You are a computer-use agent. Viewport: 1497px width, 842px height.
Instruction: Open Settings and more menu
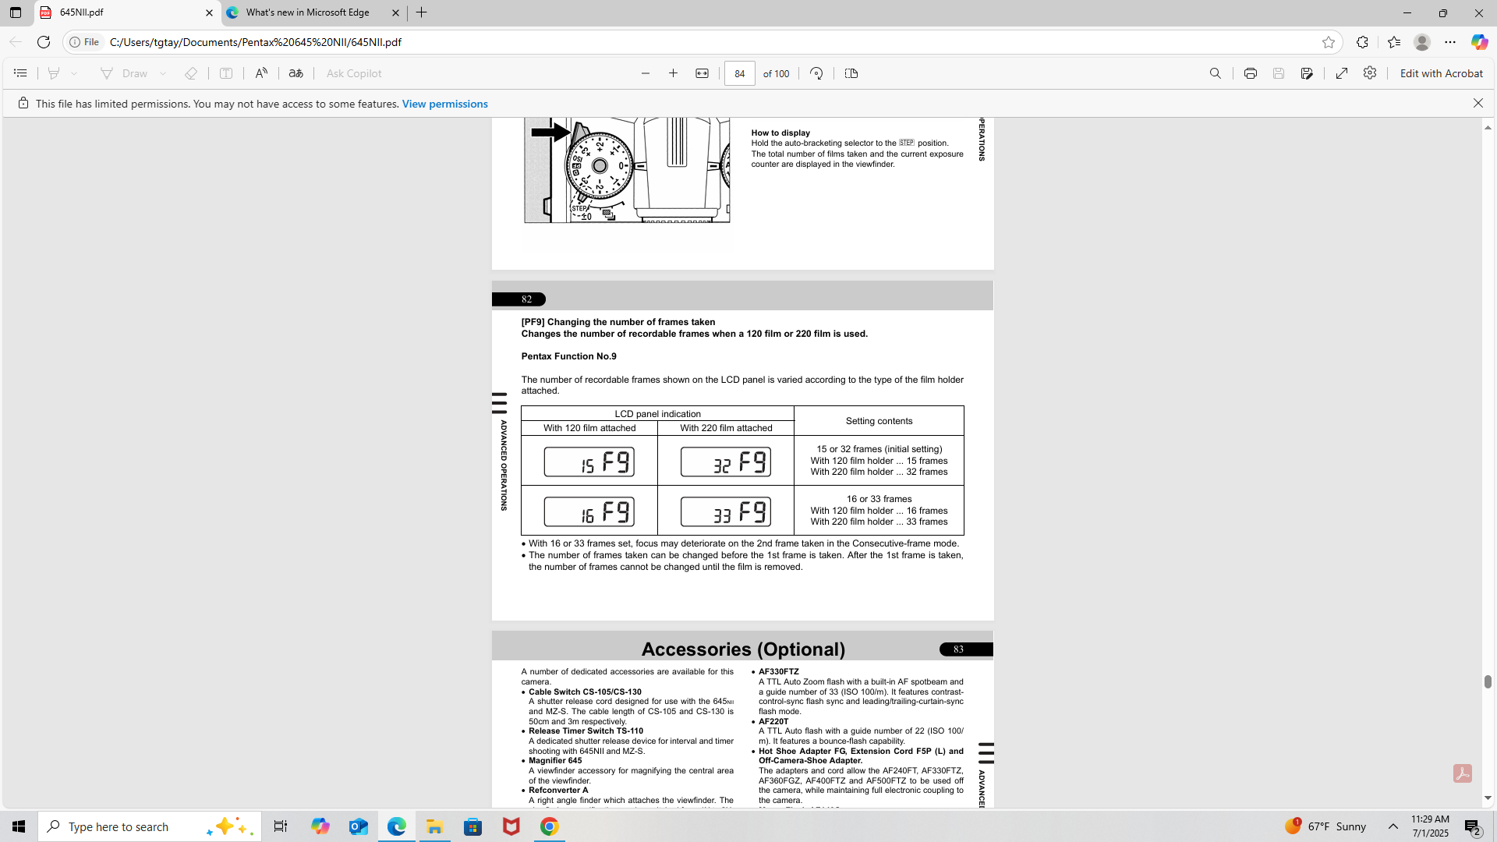click(x=1450, y=42)
